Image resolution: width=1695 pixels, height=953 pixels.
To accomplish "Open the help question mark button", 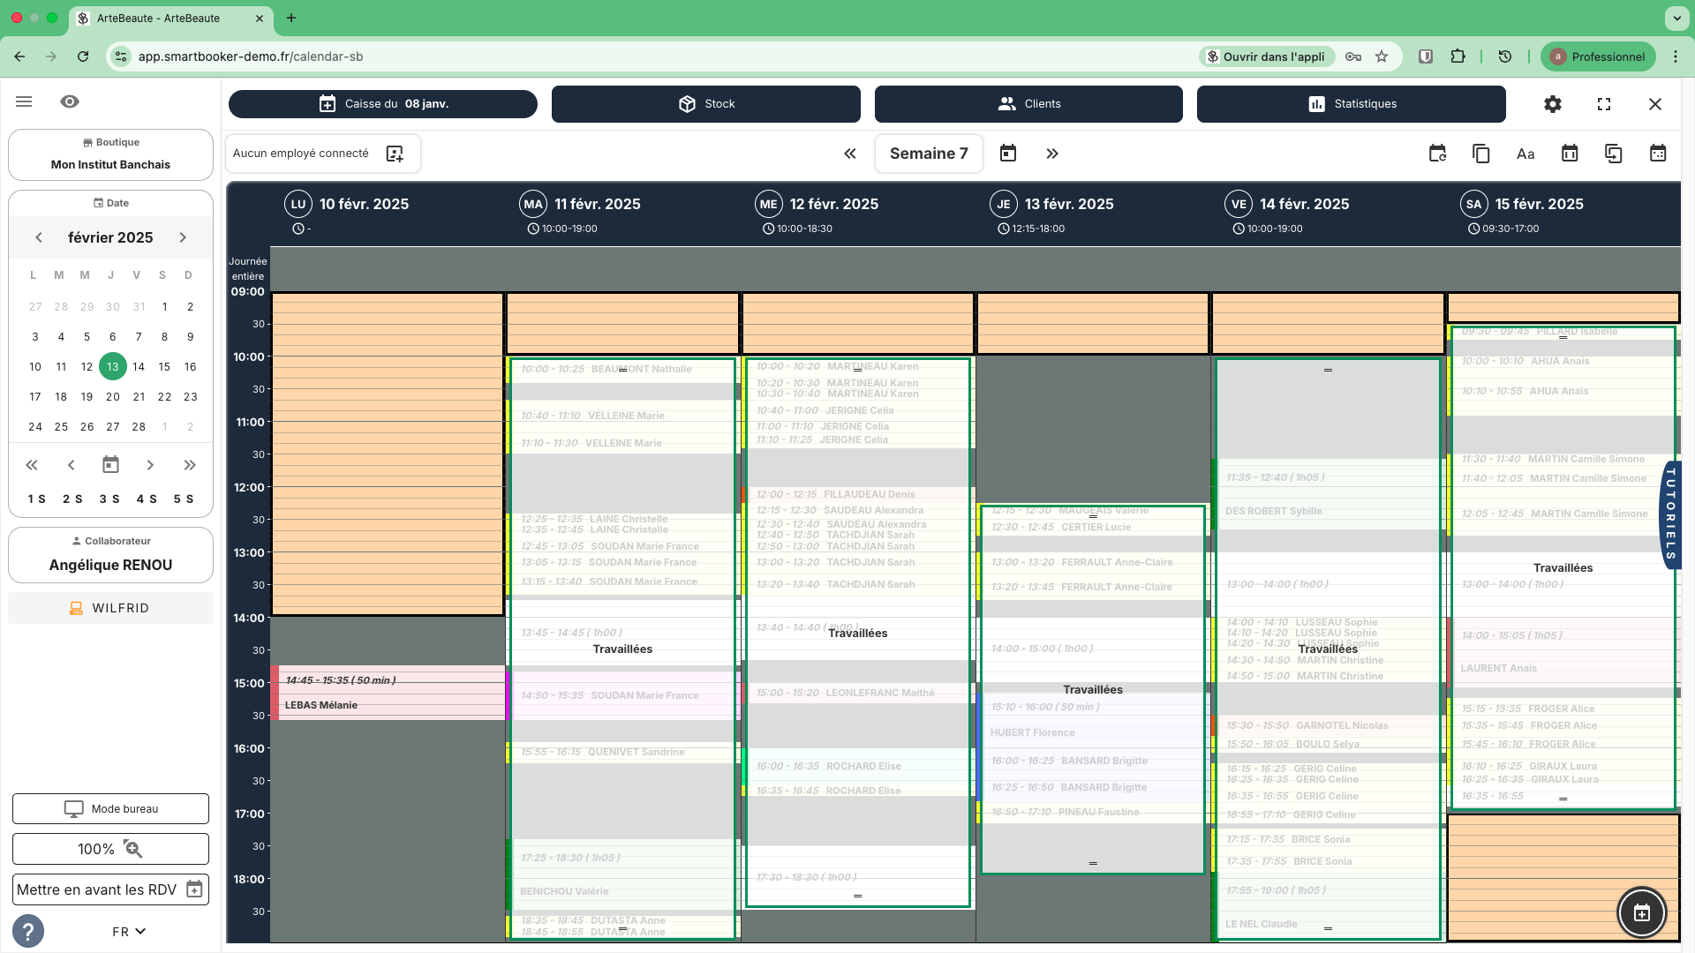I will pyautogui.click(x=28, y=931).
